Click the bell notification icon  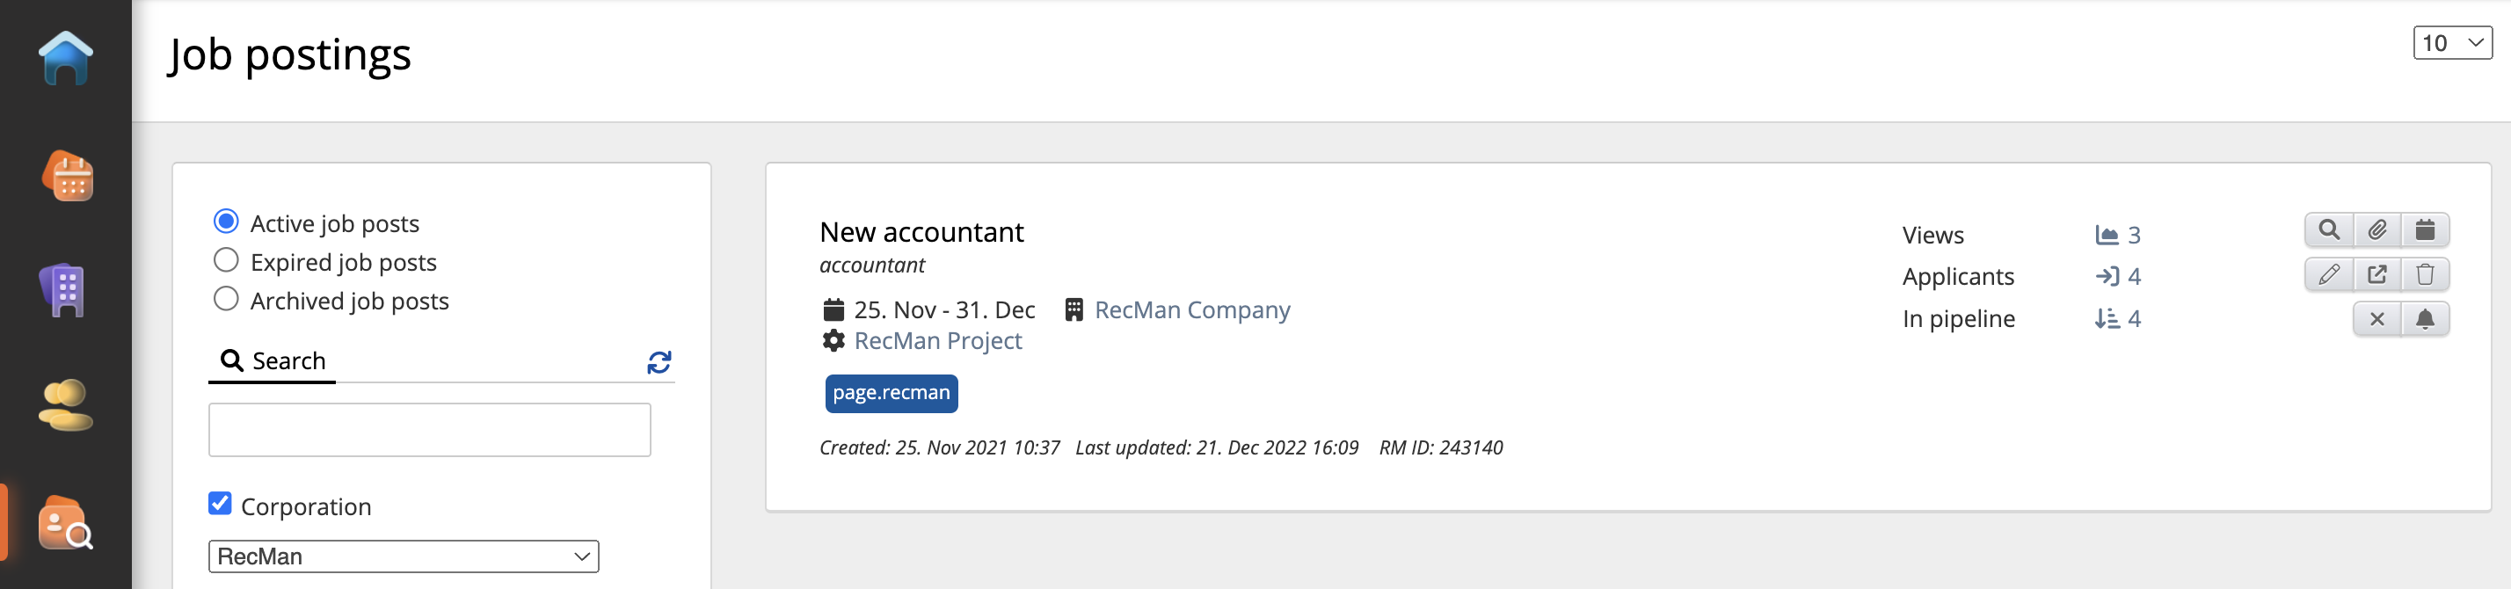2424,319
